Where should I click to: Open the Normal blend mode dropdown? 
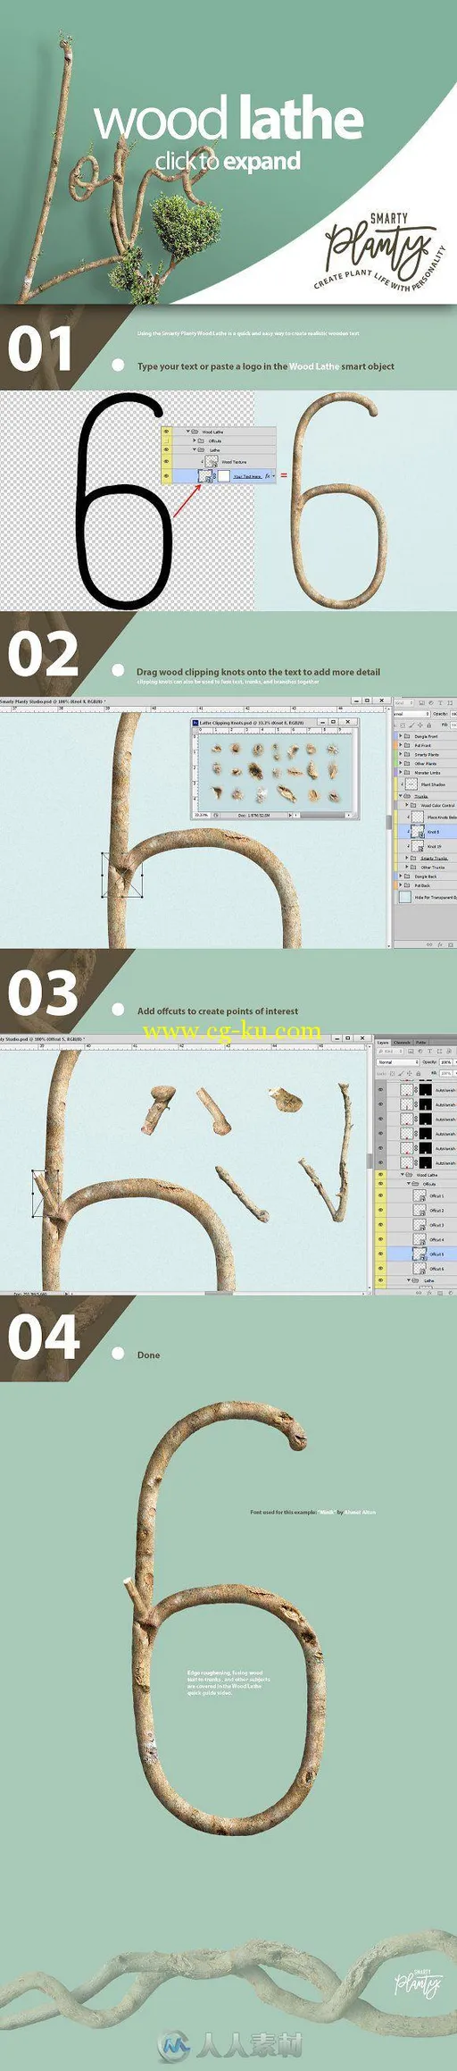pyautogui.click(x=398, y=1062)
